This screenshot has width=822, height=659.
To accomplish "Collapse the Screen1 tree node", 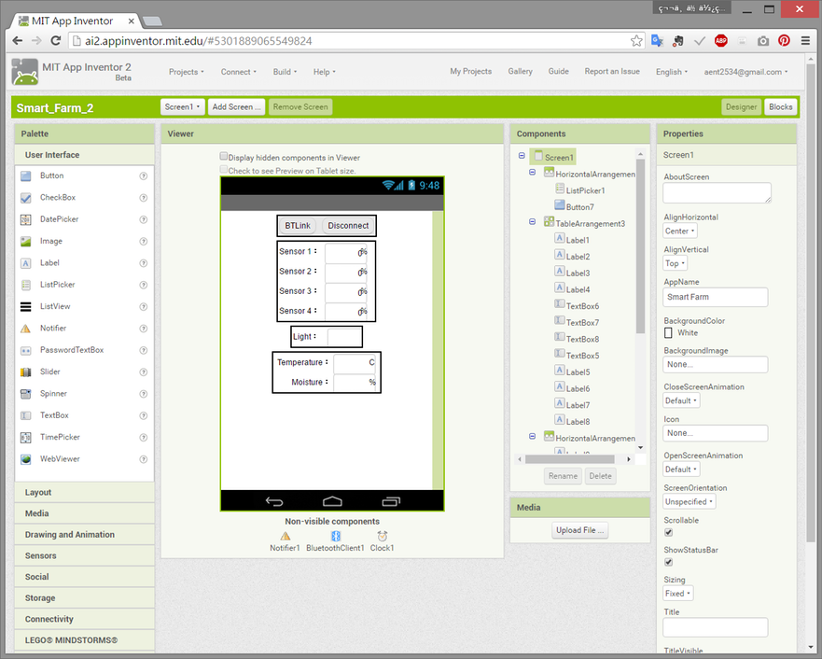I will pos(522,156).
